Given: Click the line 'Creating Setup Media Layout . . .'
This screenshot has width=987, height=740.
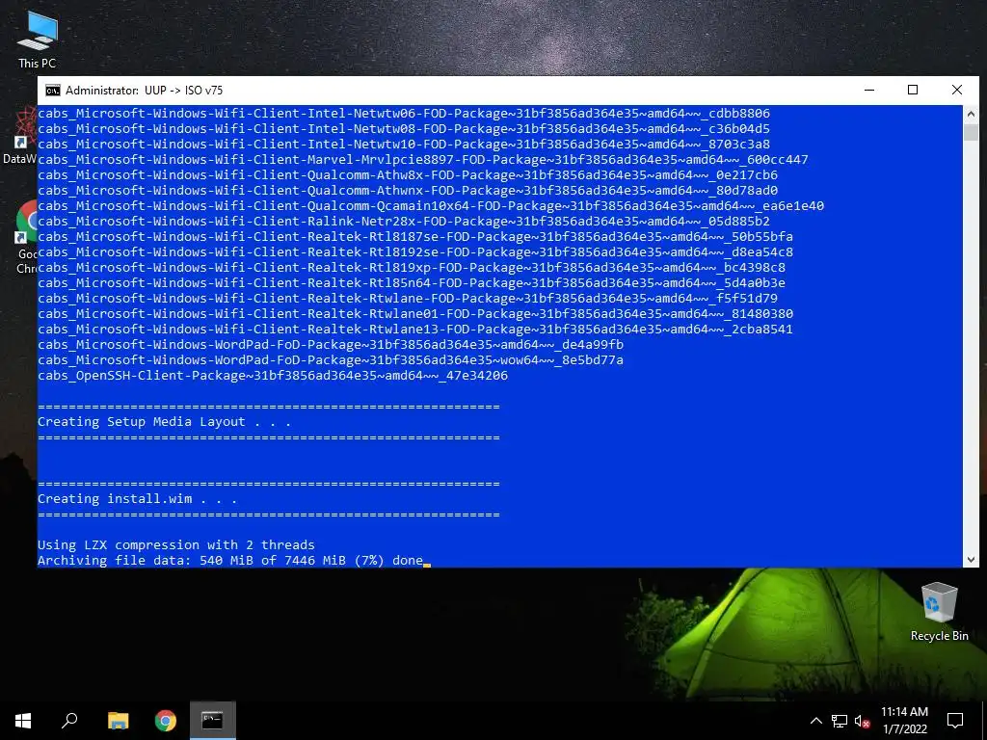Looking at the screenshot, I should point(164,422).
